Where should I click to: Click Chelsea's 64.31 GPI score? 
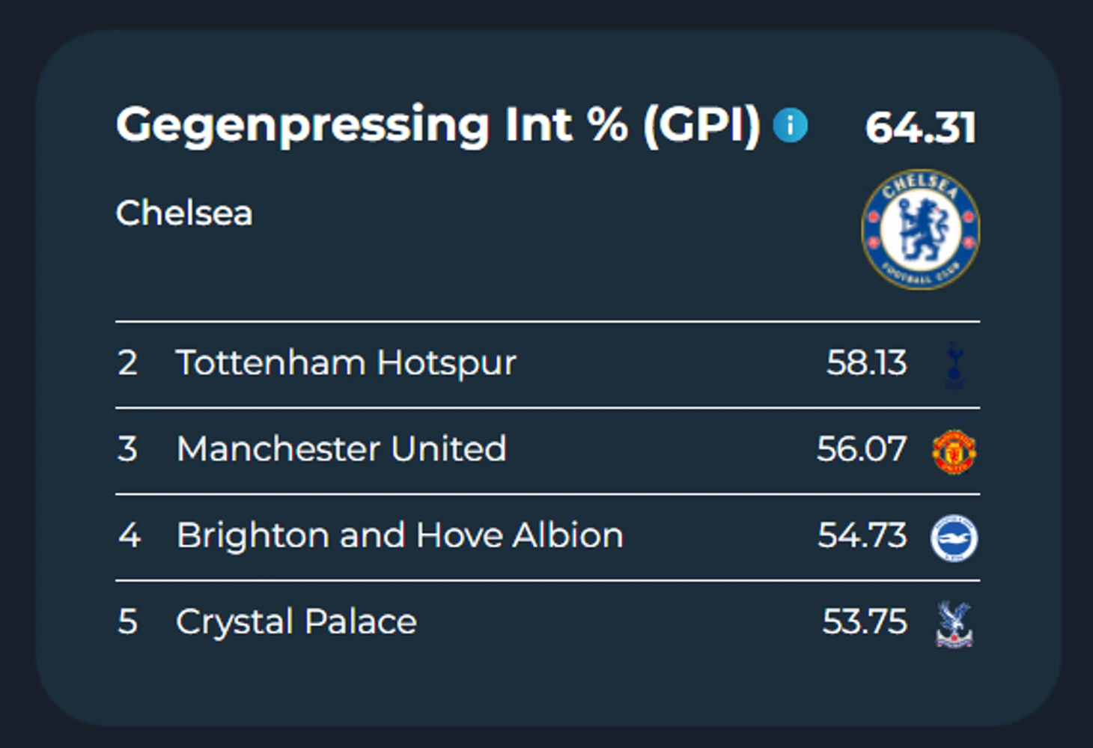(x=920, y=127)
